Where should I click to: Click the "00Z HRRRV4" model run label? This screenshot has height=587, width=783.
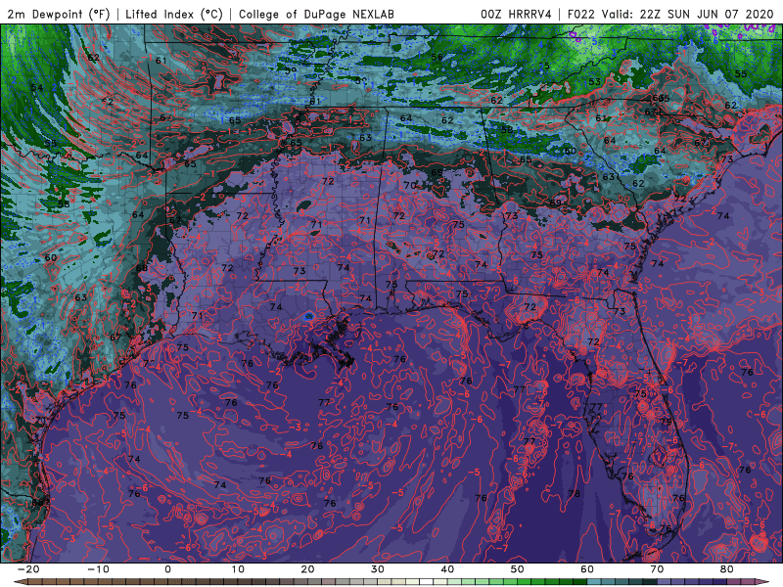click(x=516, y=14)
